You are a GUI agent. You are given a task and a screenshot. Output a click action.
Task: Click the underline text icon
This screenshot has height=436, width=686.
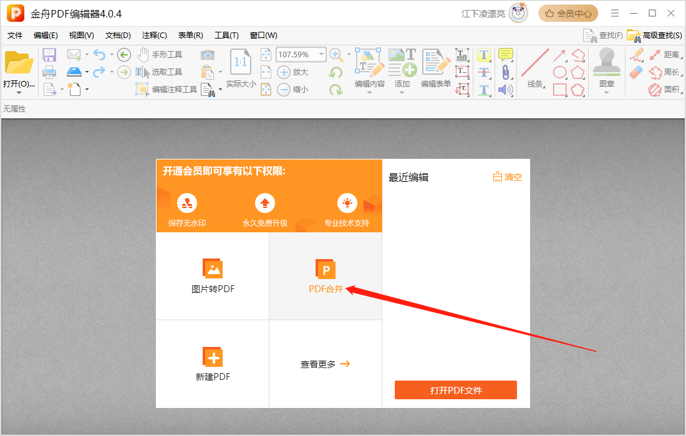(x=483, y=90)
